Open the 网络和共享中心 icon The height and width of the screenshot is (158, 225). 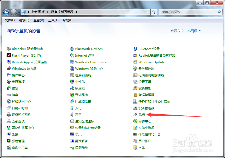[x=9, y=128]
